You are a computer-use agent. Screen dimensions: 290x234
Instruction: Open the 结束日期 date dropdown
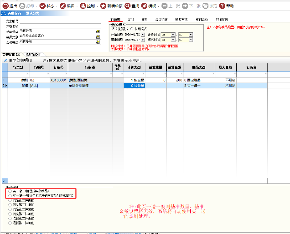[143, 40]
